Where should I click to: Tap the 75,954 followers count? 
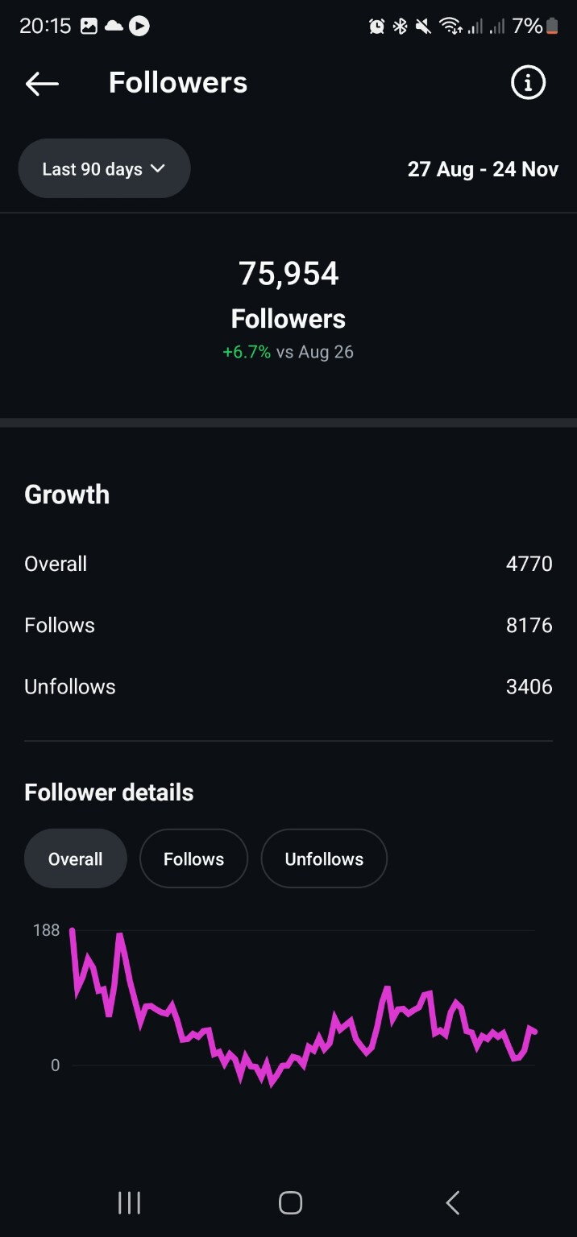(x=288, y=274)
